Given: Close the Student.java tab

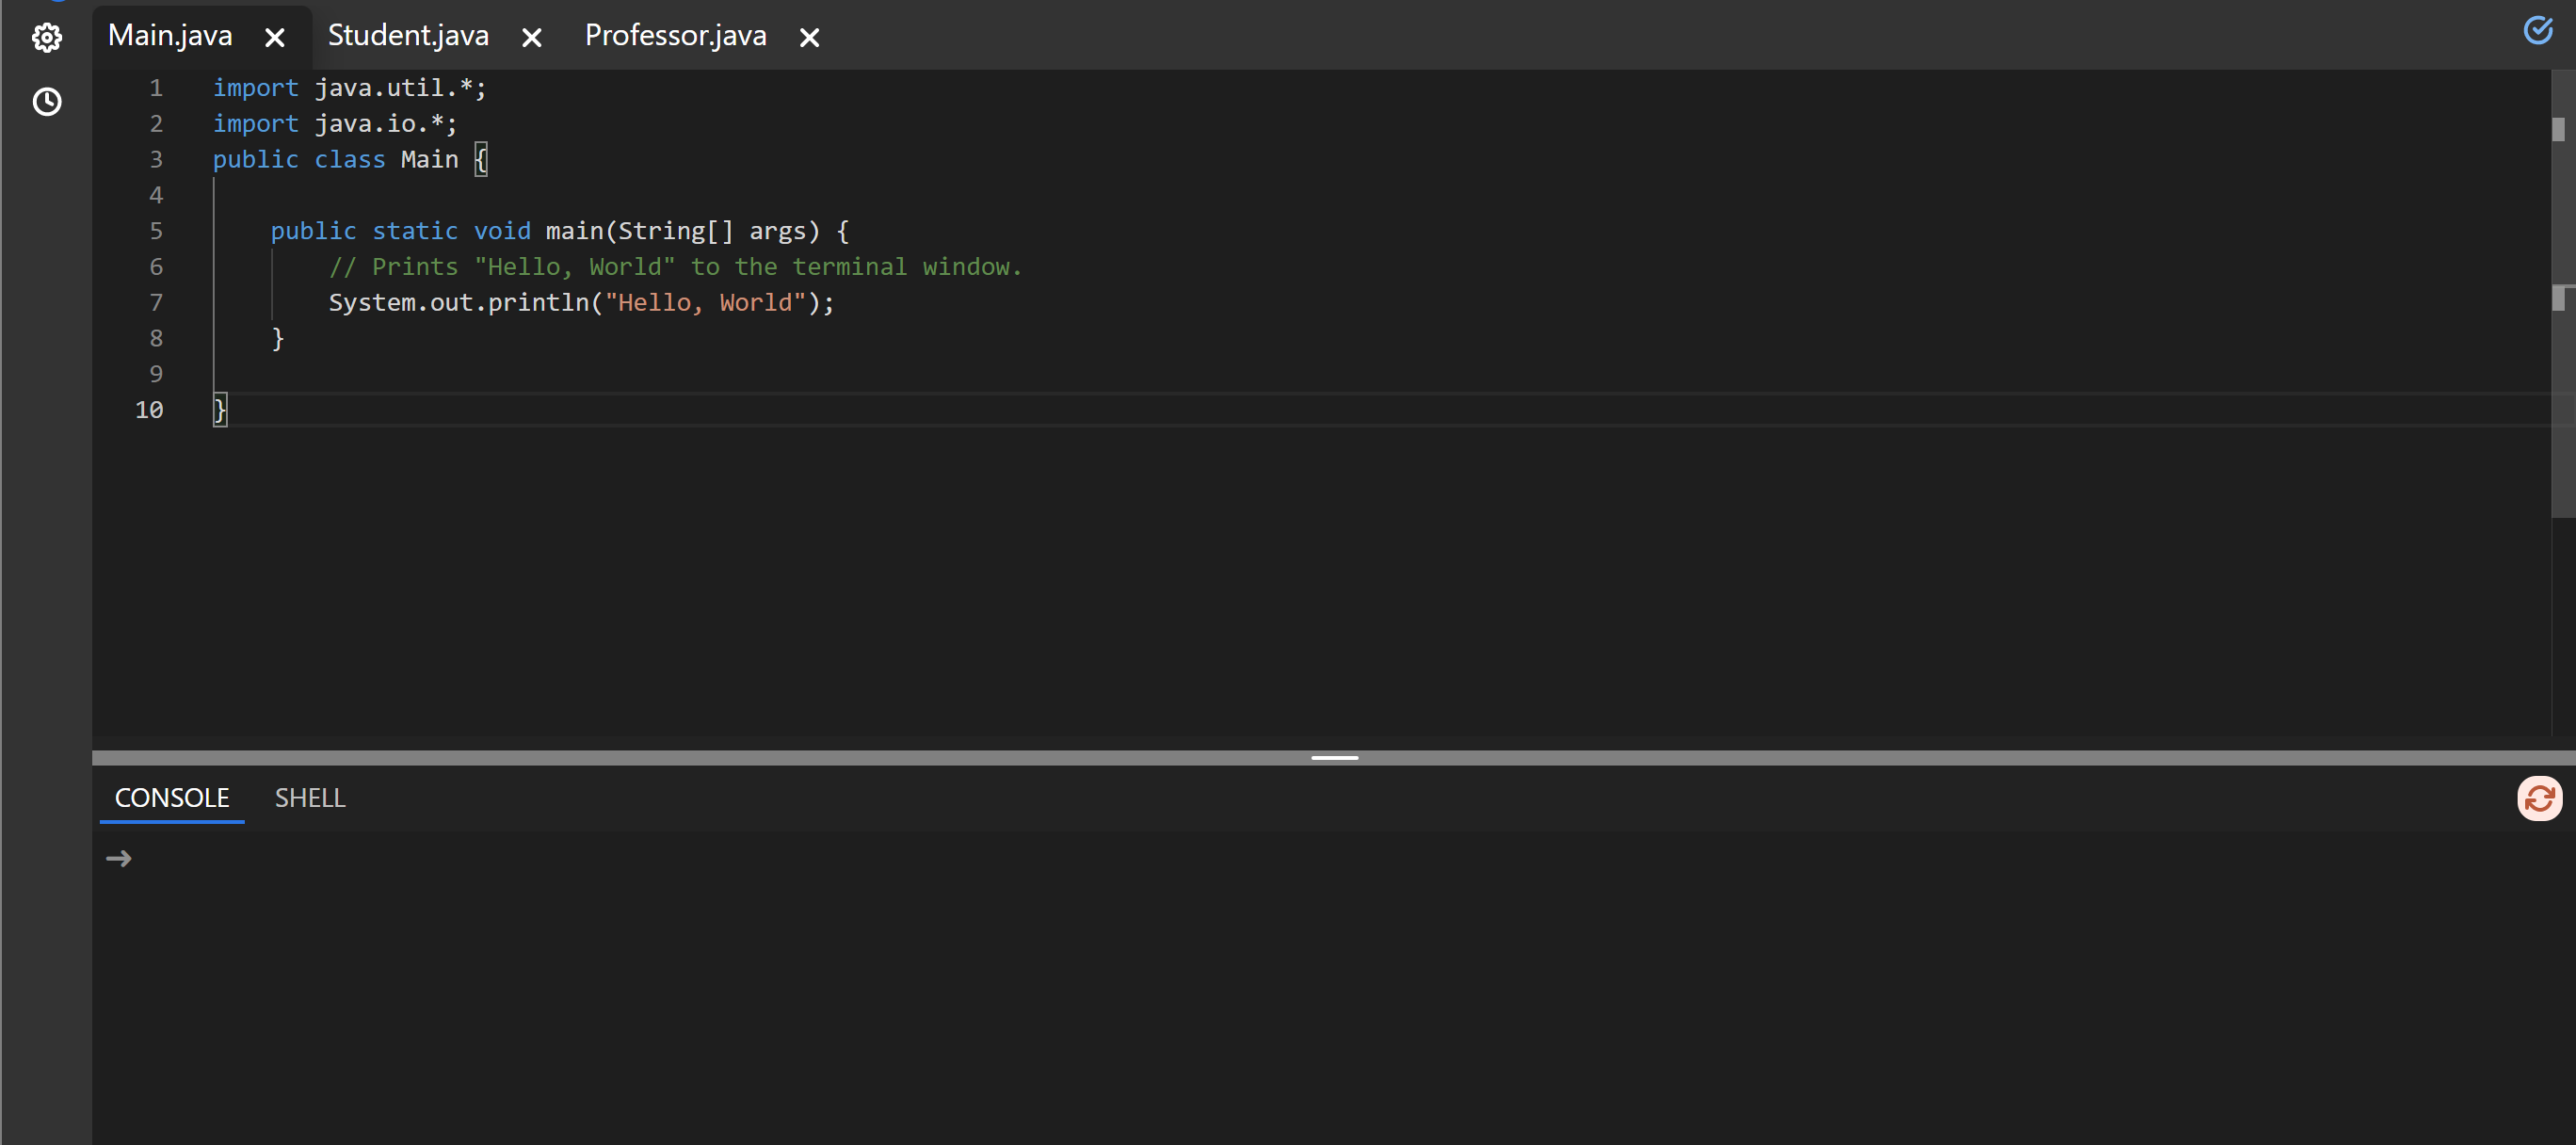Looking at the screenshot, I should [532, 38].
